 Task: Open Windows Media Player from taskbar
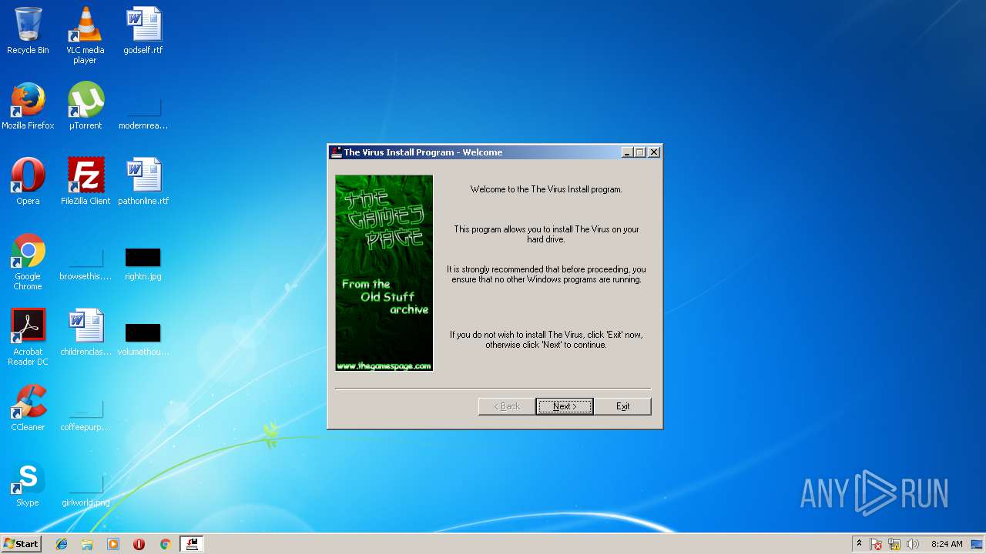tap(113, 544)
